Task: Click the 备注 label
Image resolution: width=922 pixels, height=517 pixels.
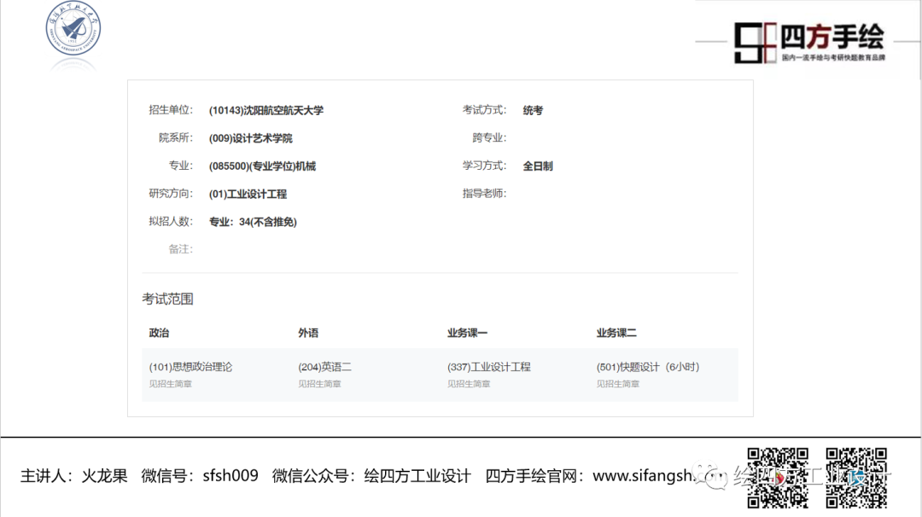Action: click(180, 249)
